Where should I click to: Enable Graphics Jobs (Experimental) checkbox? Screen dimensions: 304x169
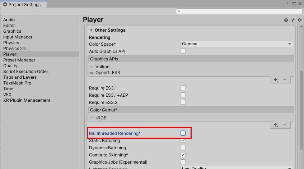[183, 162]
